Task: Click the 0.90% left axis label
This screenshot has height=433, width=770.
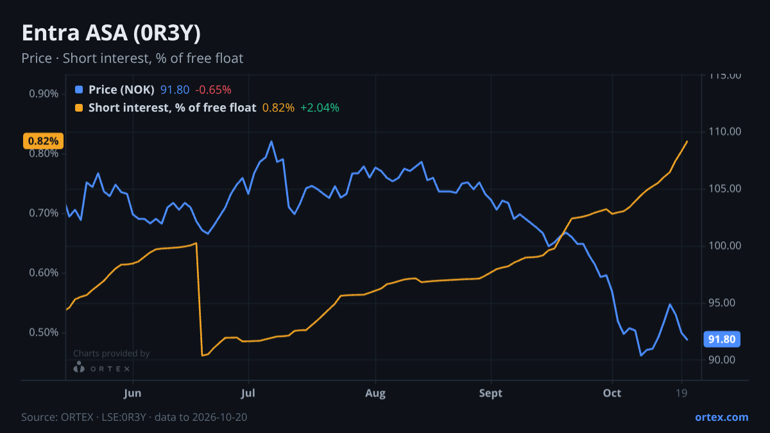Action: [44, 94]
